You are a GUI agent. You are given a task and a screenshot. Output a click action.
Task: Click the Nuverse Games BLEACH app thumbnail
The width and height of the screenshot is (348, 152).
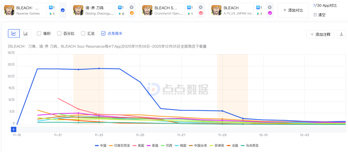(x=10, y=10)
